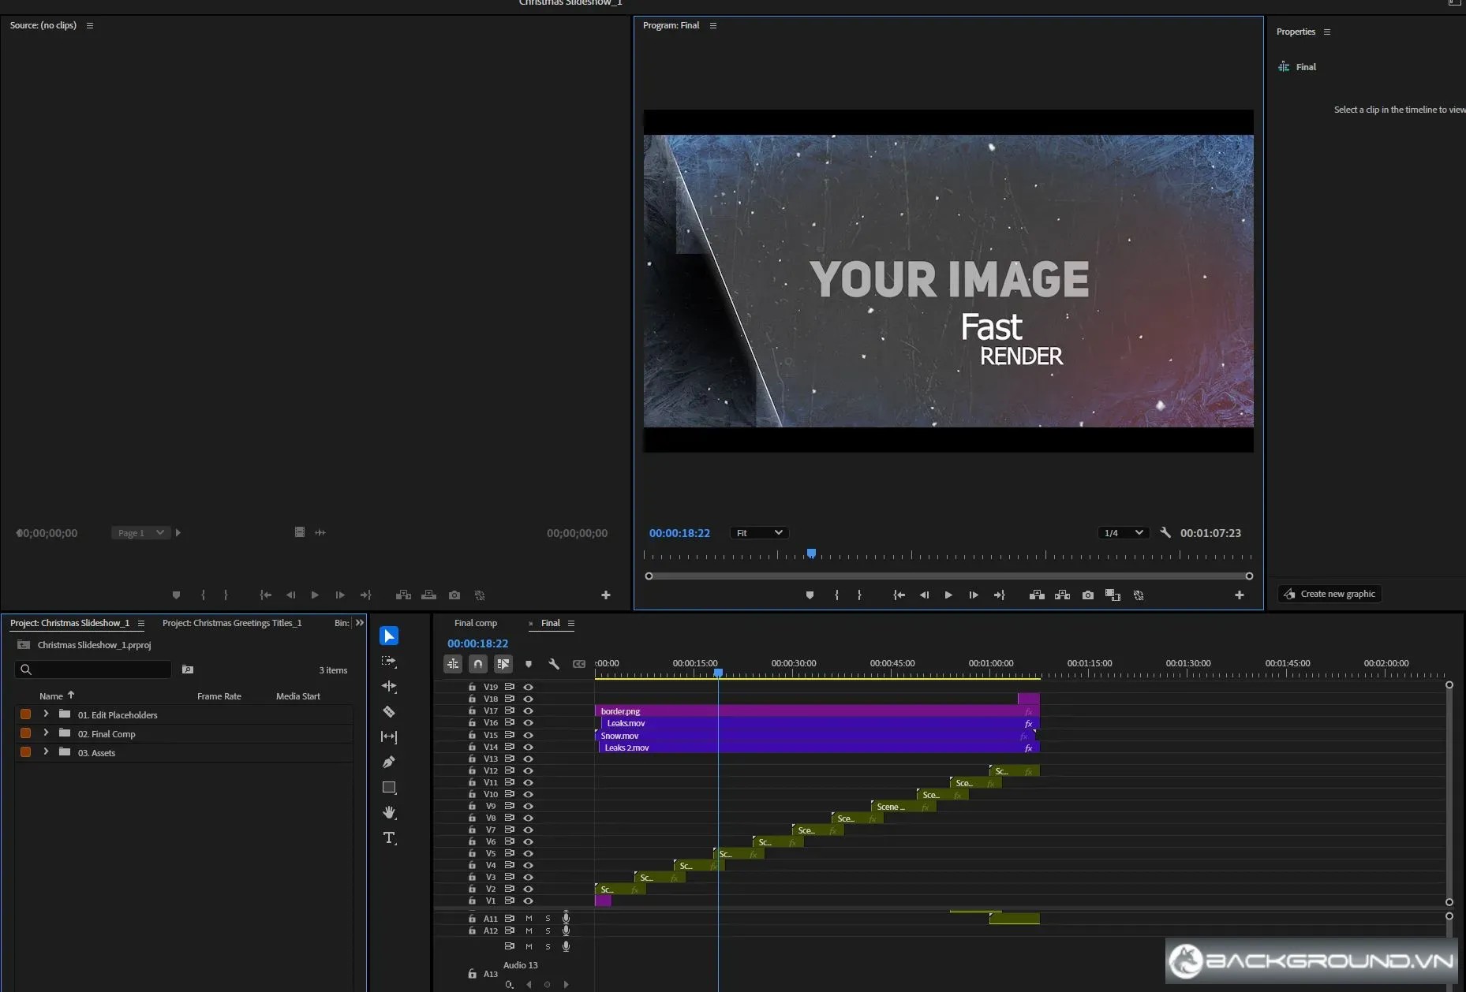Image resolution: width=1466 pixels, height=992 pixels.
Task: Open Source panel menu
Action: (x=90, y=26)
